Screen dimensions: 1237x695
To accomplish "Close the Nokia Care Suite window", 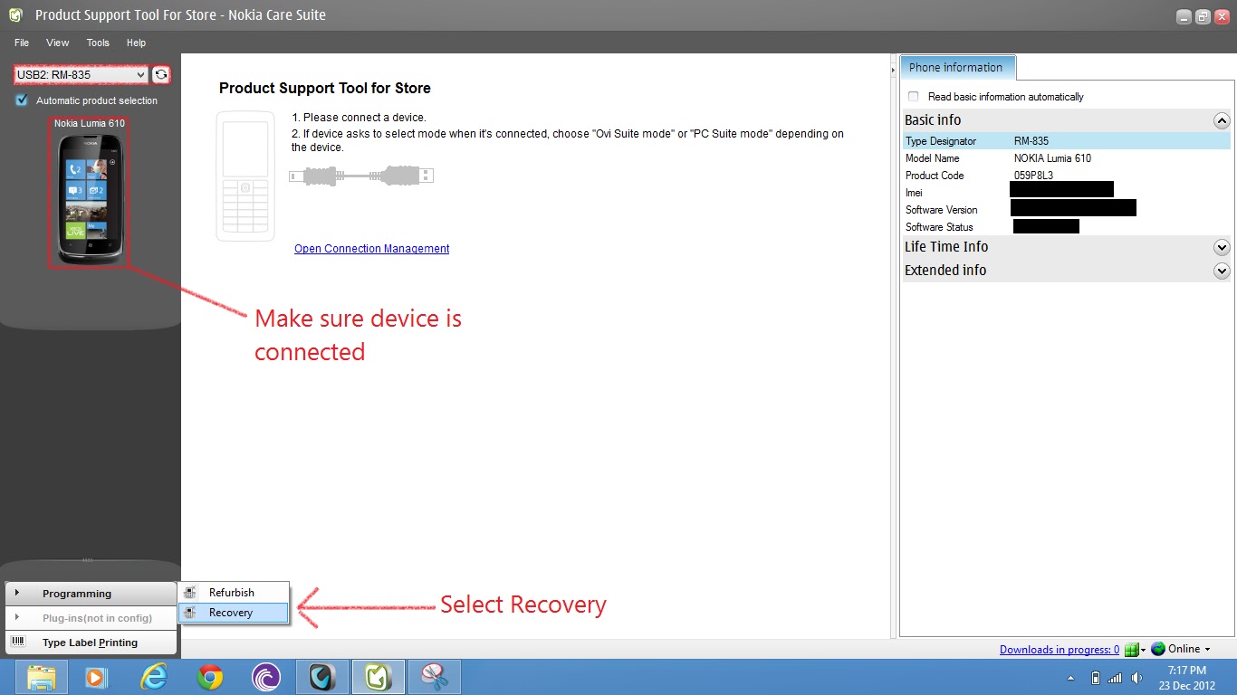I will click(x=1221, y=16).
